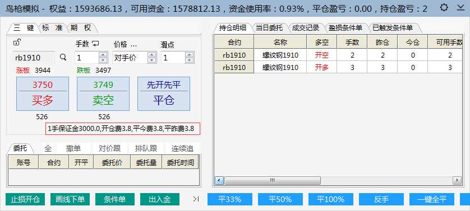Open the 当日委托 tab
470x211 pixels.
tap(269, 28)
